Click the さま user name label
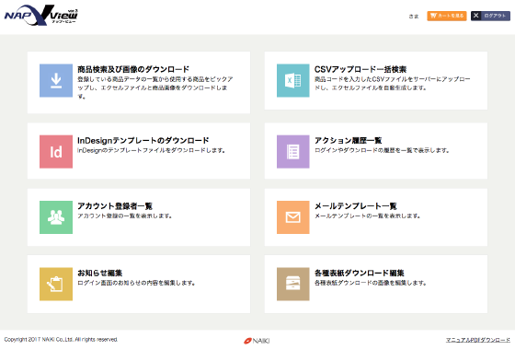The image size is (515, 350). pyautogui.click(x=414, y=17)
